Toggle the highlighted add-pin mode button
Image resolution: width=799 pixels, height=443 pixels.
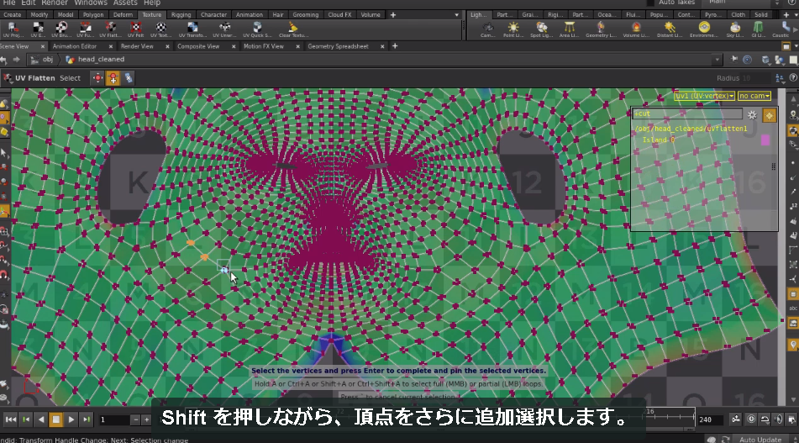tap(113, 78)
